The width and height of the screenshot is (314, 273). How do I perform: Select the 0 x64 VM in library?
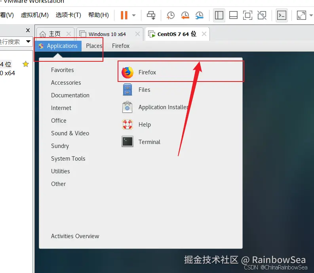pos(8,73)
